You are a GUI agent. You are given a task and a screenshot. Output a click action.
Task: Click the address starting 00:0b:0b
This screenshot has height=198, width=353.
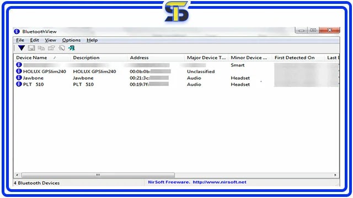(x=150, y=71)
